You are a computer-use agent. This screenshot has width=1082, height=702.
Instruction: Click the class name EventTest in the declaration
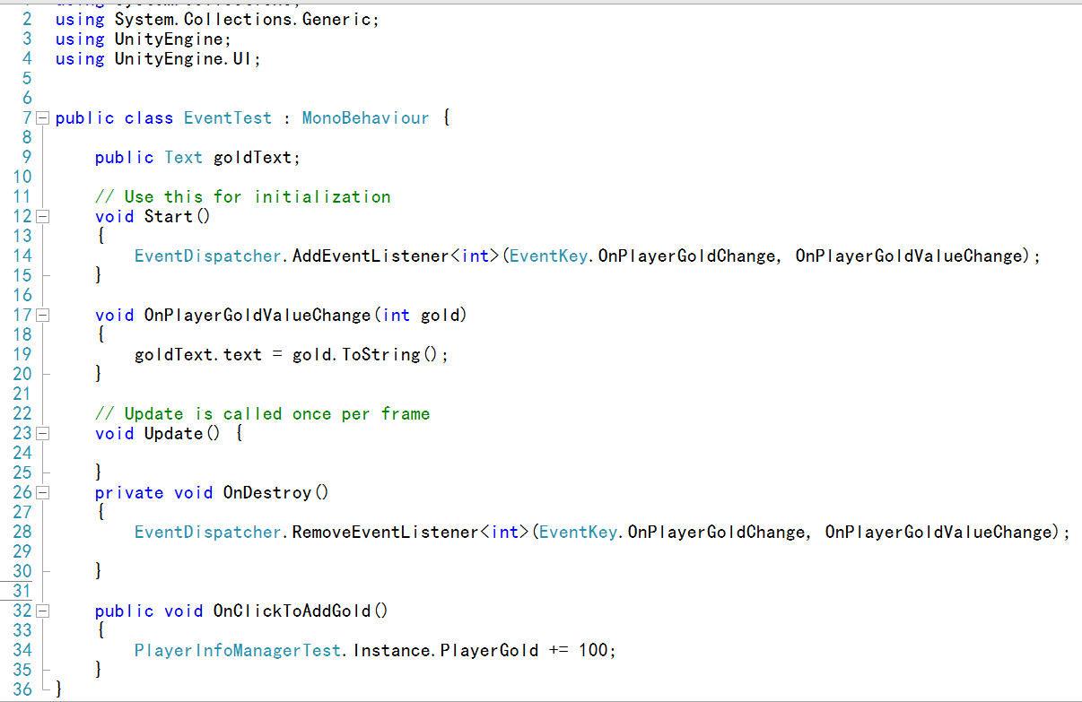click(228, 118)
